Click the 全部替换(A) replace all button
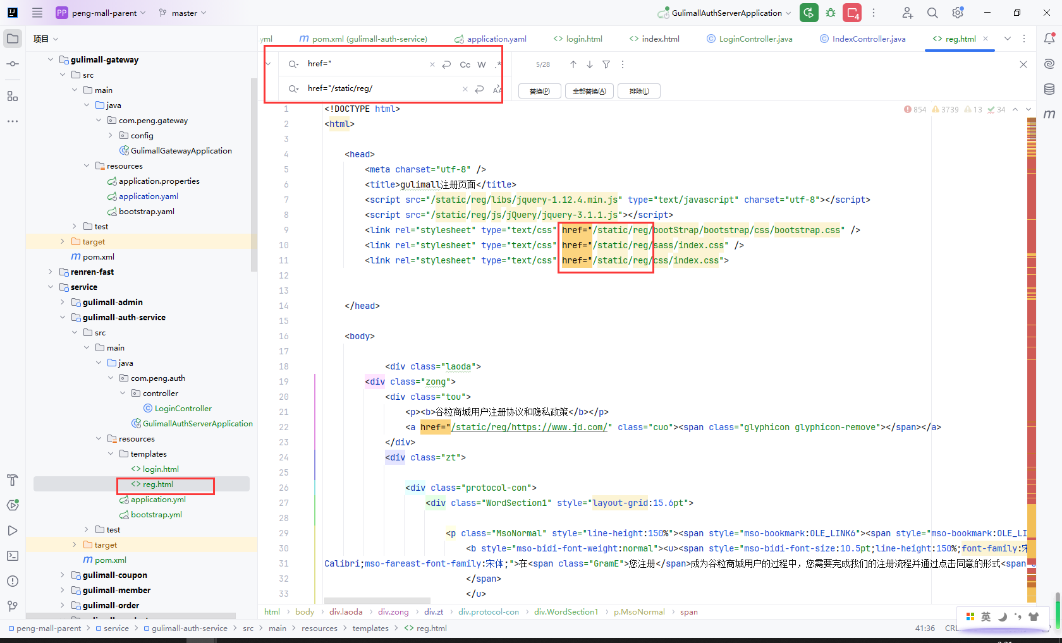 click(x=589, y=91)
